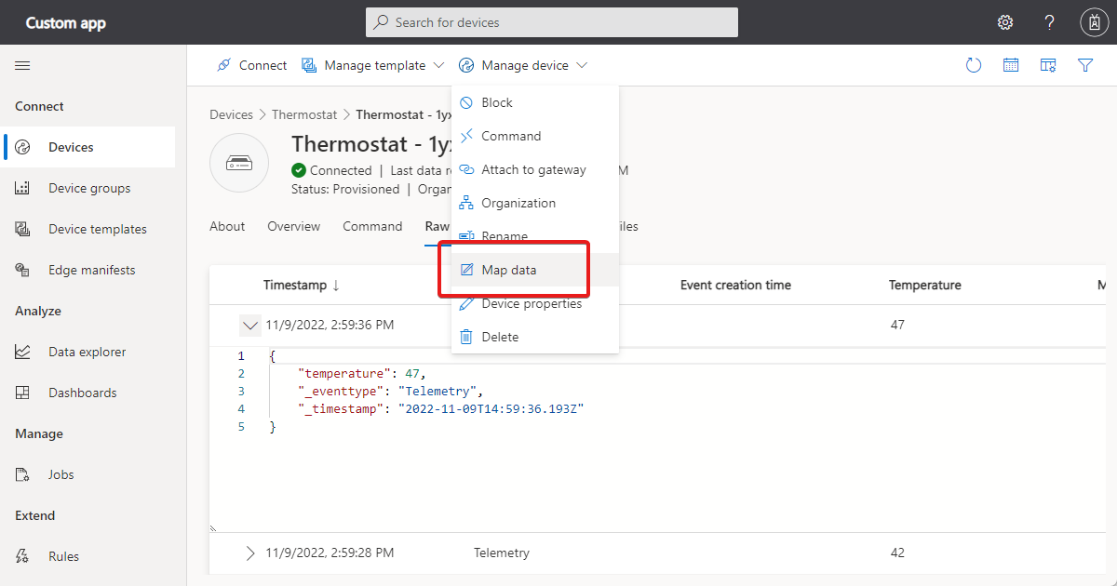Viewport: 1117px width, 586px height.
Task: Close the Manage device dropdown
Action: pos(523,65)
